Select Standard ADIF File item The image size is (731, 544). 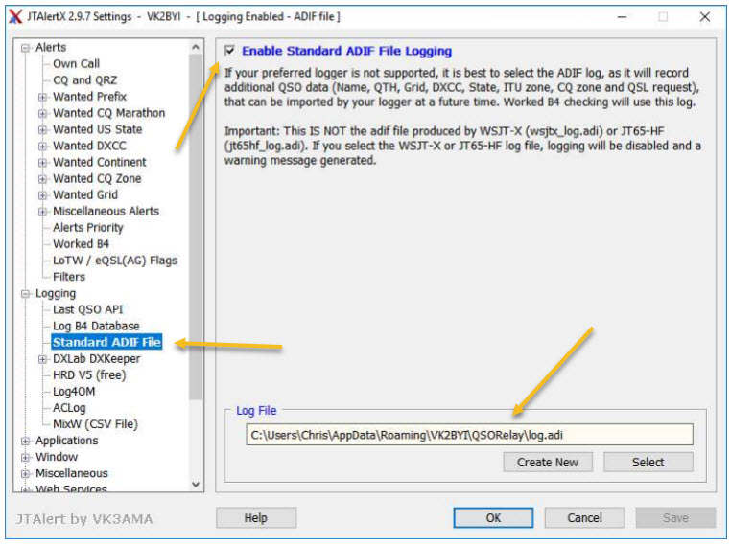click(106, 342)
